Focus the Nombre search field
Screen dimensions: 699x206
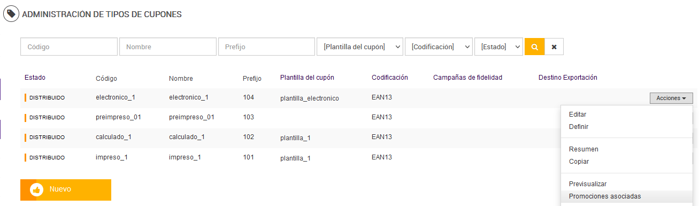[x=168, y=47]
